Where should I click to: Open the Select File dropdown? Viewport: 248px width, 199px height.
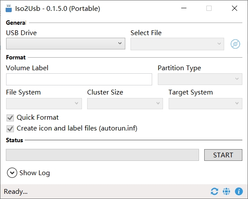(x=177, y=44)
